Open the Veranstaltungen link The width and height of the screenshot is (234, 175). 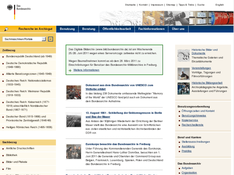click(x=201, y=68)
